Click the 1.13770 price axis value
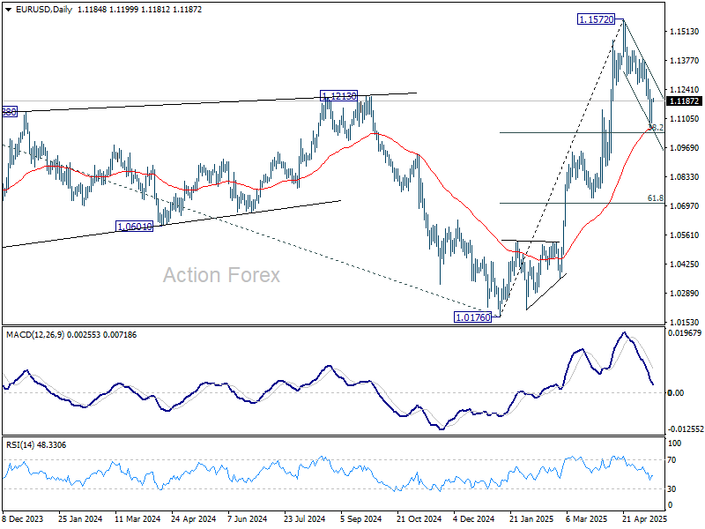Viewport: 705px width, 529px height. tap(685, 60)
